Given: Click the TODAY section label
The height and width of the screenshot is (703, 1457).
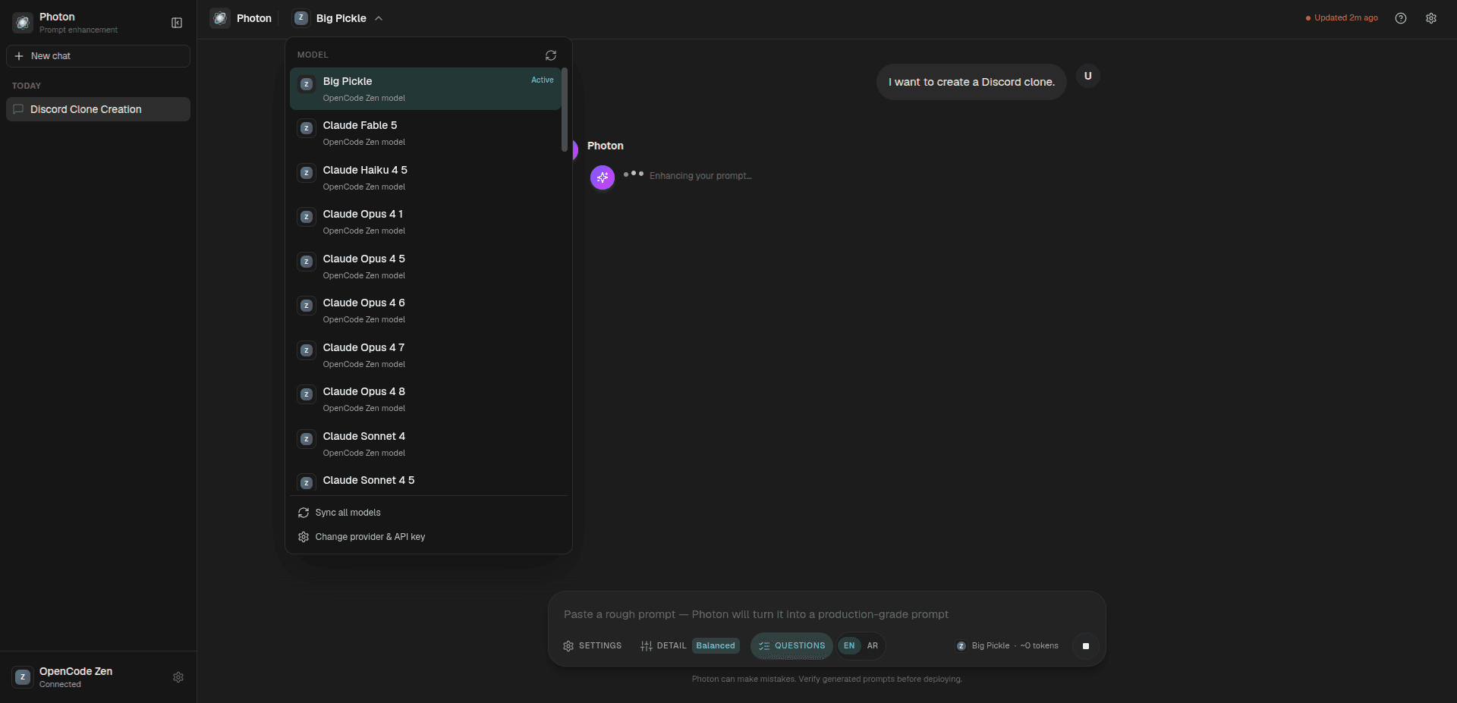Looking at the screenshot, I should point(27,86).
